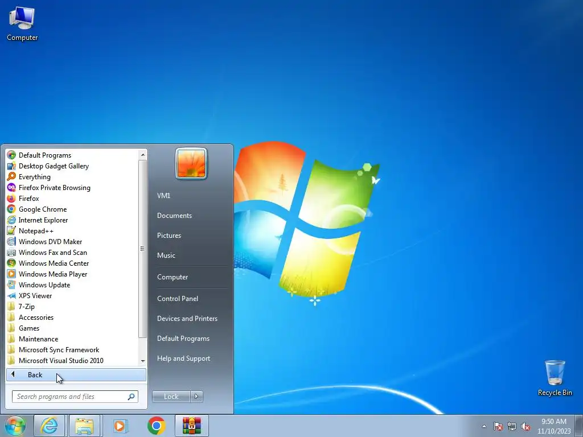Open Control Panel
583x437 pixels.
pyautogui.click(x=178, y=298)
